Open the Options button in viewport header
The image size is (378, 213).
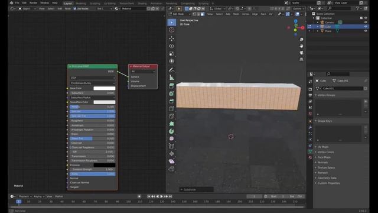(298, 9)
